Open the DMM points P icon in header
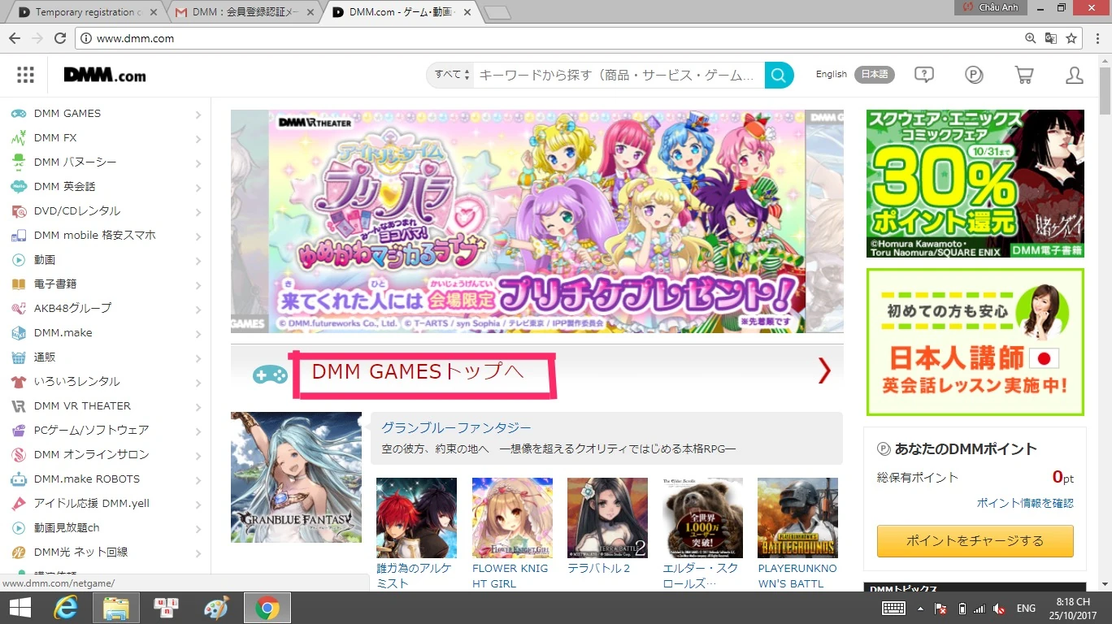Image resolution: width=1112 pixels, height=624 pixels. pos(974,76)
